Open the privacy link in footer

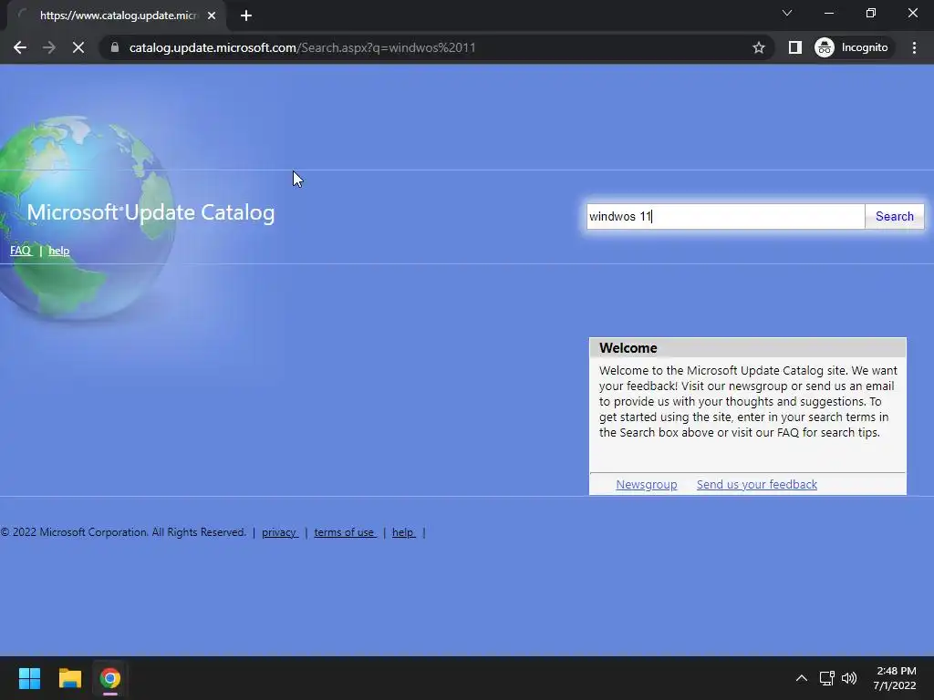(279, 532)
